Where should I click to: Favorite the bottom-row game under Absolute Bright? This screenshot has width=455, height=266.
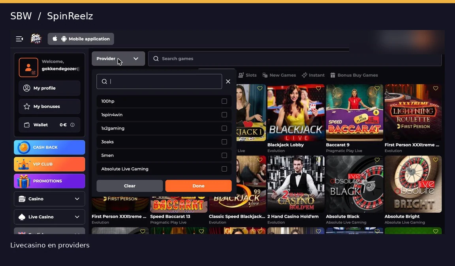point(436,231)
